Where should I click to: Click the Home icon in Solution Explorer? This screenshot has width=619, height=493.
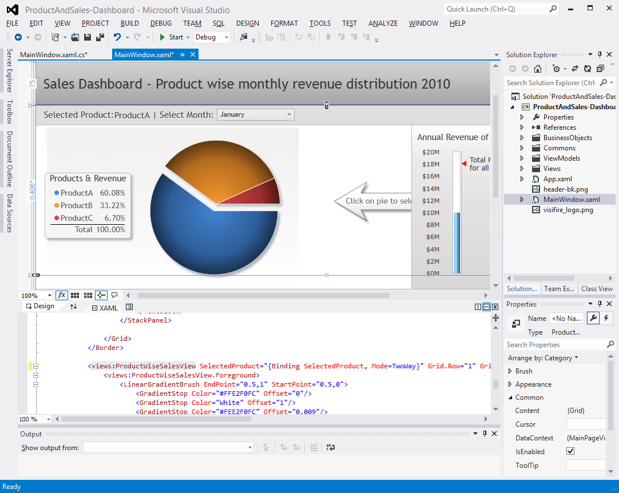[538, 68]
